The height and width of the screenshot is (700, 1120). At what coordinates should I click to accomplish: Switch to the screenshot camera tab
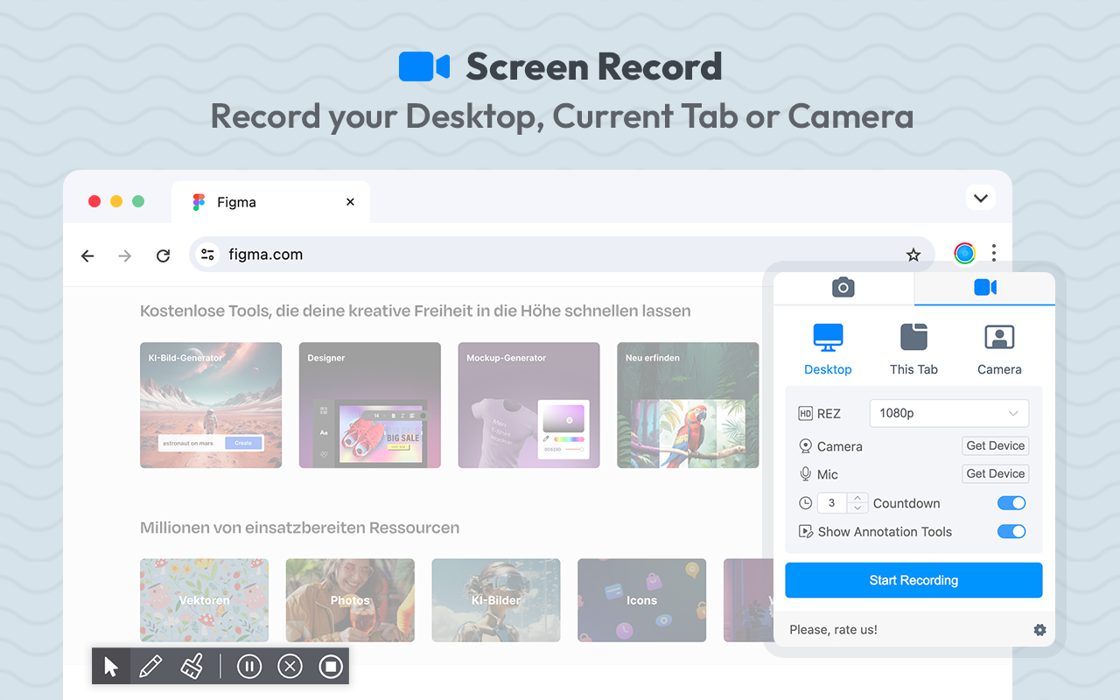click(x=843, y=287)
